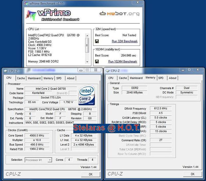
Task: Switch to SPD tab in right CPU-Z window
Action: coord(161,78)
